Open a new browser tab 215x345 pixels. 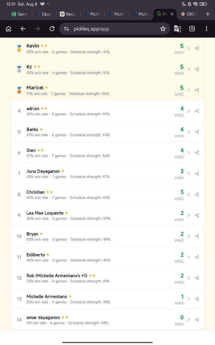208,14
